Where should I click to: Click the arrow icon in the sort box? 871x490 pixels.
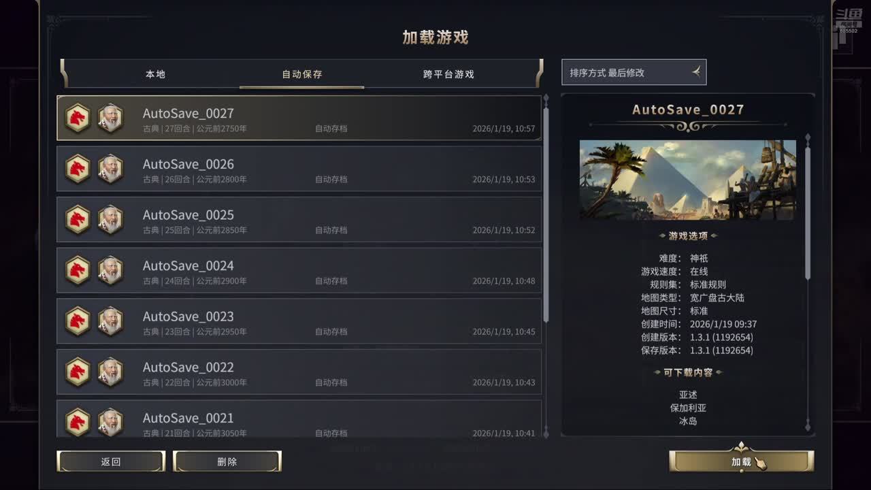click(696, 71)
